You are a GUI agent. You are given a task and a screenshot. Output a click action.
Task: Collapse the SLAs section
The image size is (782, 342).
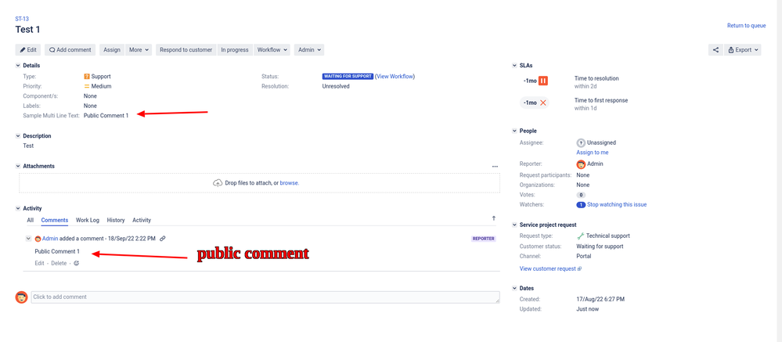(x=515, y=65)
